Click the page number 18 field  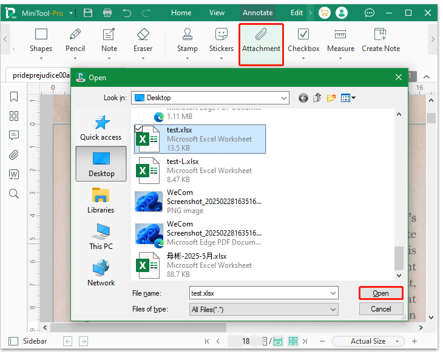246,341
